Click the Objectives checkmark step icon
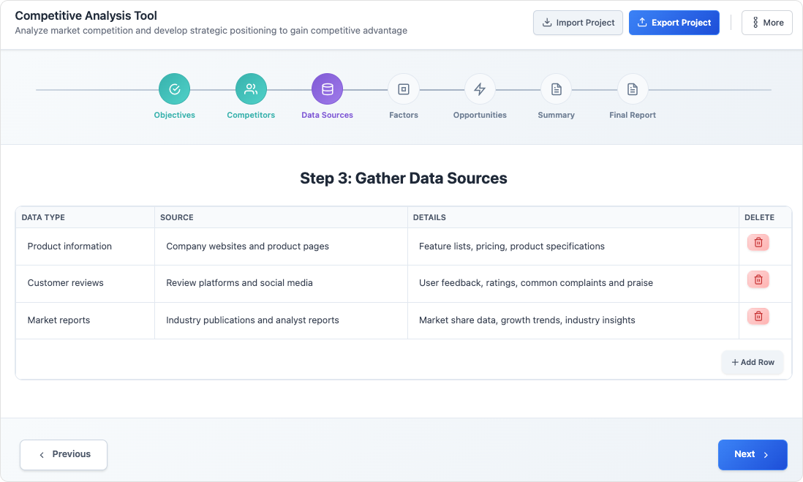Screen dimensions: 803x482 (x=174, y=89)
